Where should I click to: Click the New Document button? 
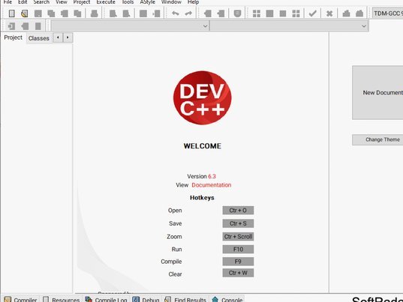coord(377,93)
